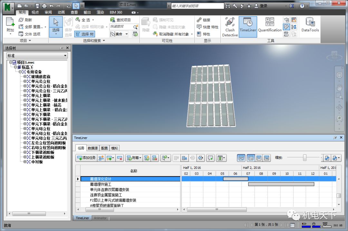Collapse the 项目1.nwc tree node
This screenshot has width=348, height=231.
click(x=10, y=63)
